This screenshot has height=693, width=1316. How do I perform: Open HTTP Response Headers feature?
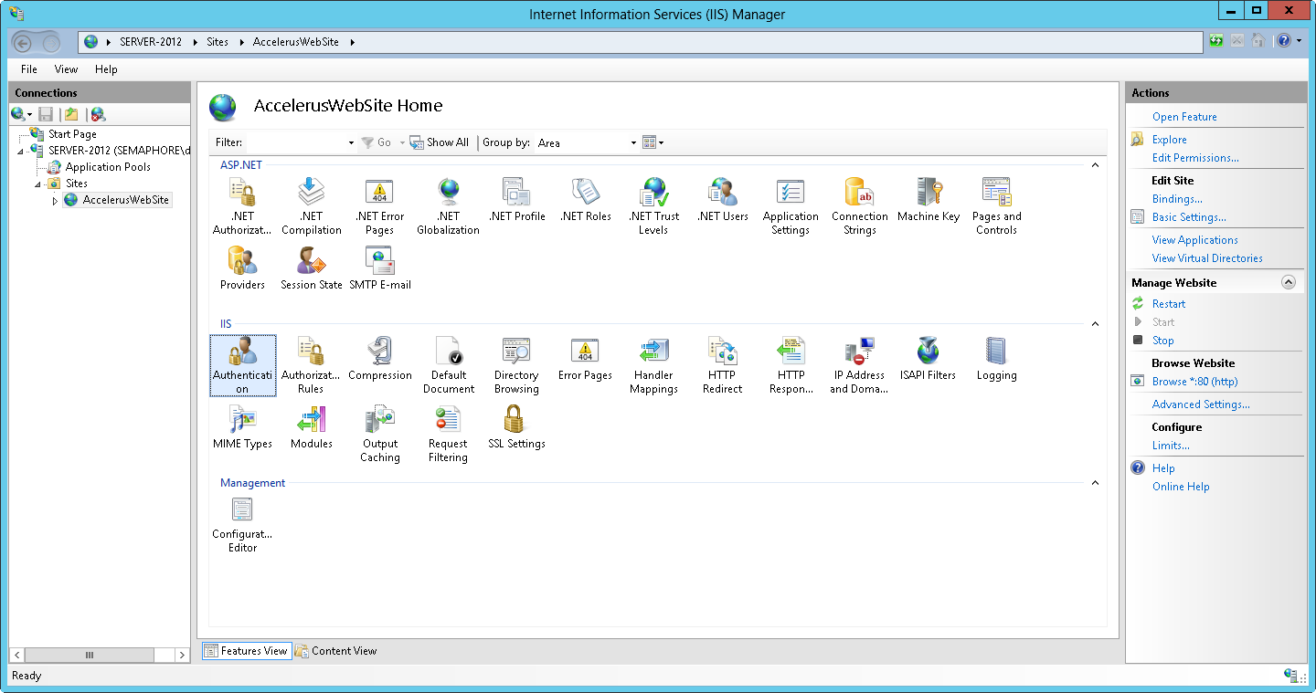point(791,365)
